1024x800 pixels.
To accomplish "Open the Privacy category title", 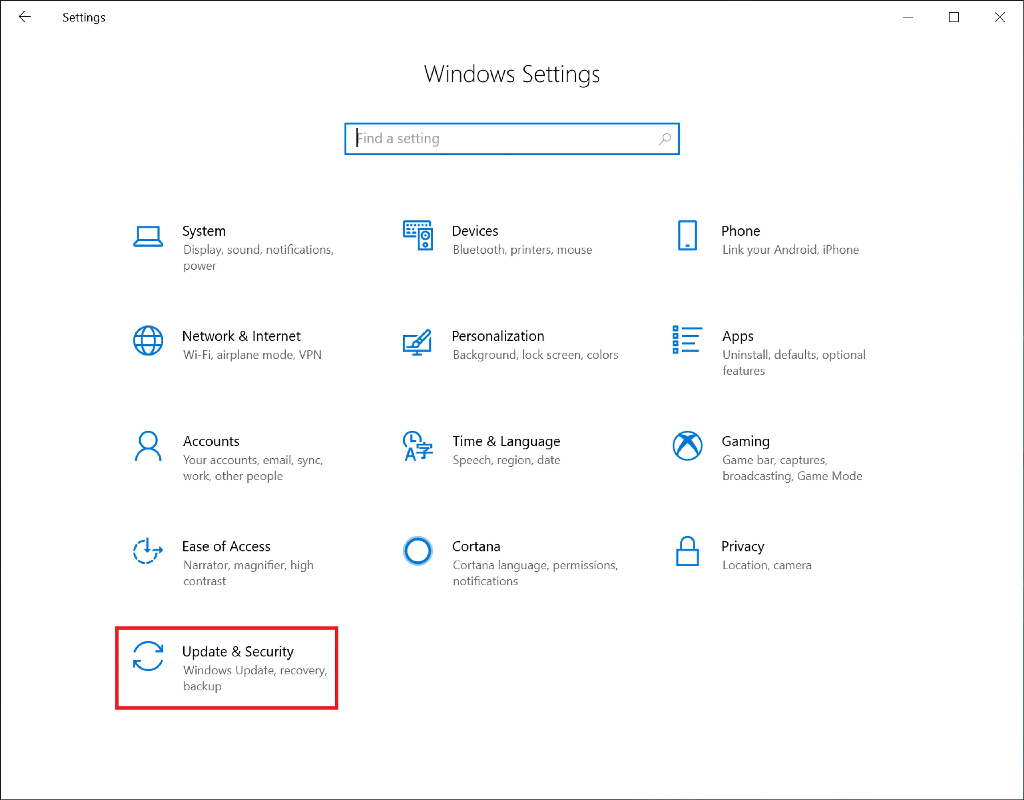I will tap(743, 546).
